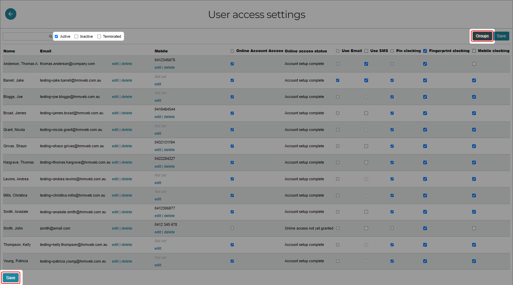Toggle Mobile clocking for Thompson, Kelly
The image size is (513, 285).
(474, 245)
